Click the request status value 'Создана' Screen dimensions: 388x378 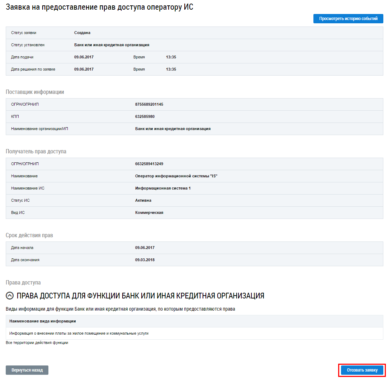(x=82, y=33)
